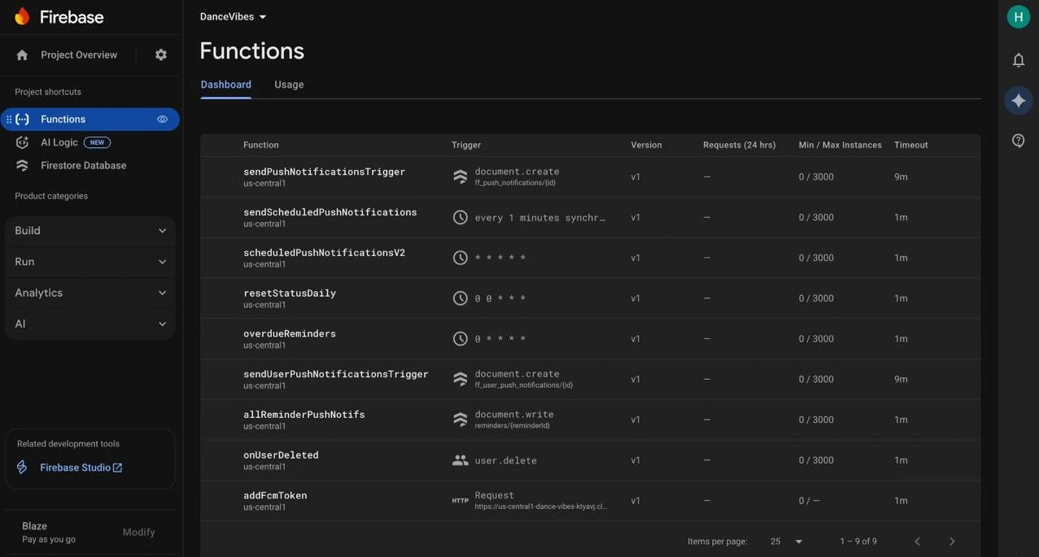
Task: Click the Trigger column header
Action: 466,145
